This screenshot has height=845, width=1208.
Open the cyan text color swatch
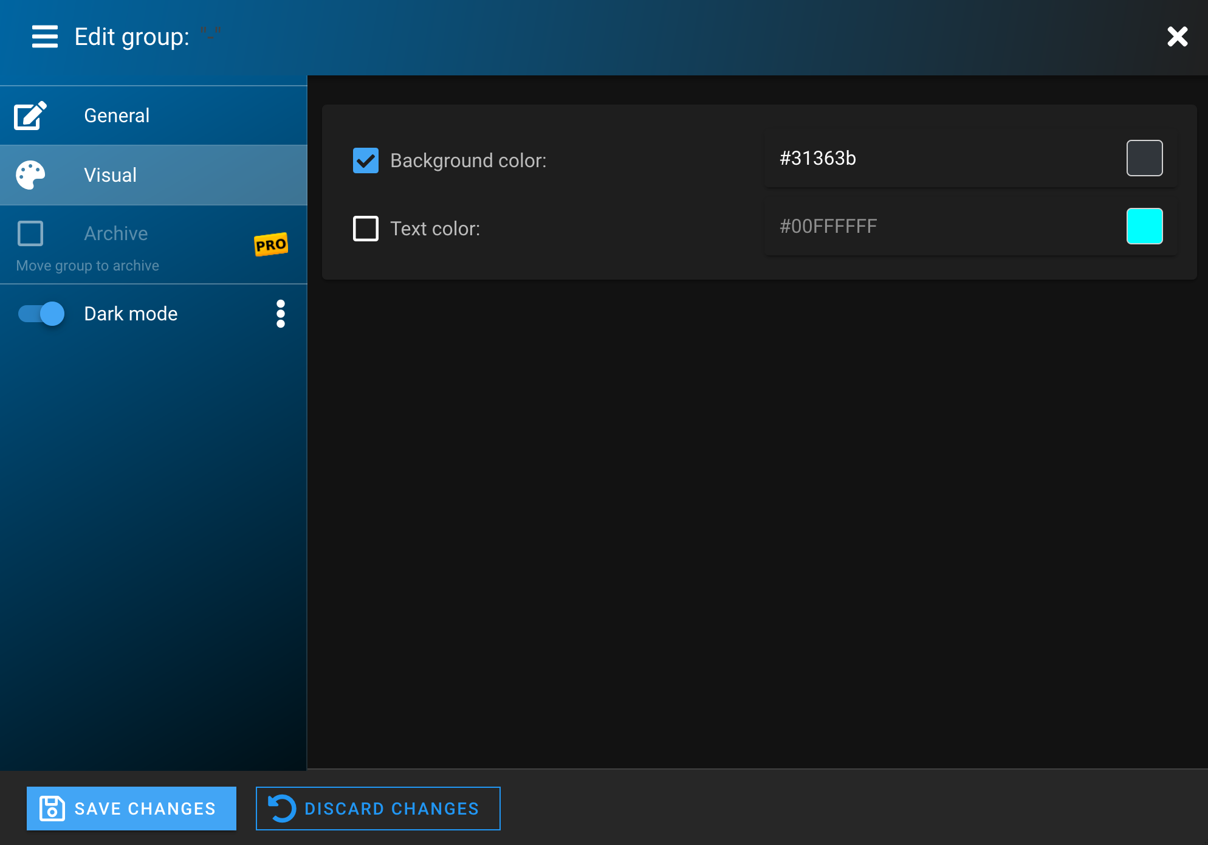point(1144,226)
